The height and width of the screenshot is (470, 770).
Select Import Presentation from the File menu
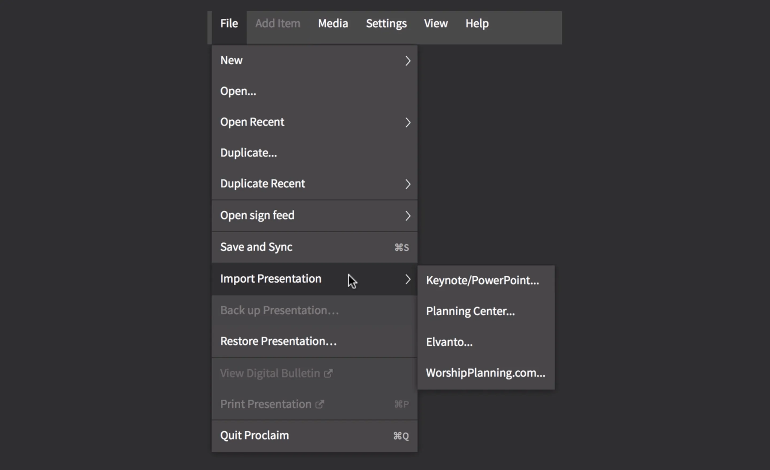click(271, 279)
